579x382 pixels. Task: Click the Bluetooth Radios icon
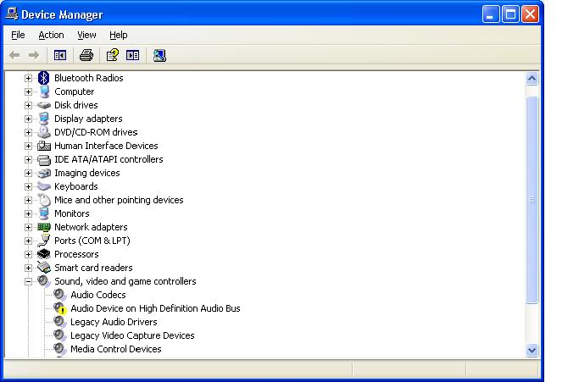pos(43,78)
